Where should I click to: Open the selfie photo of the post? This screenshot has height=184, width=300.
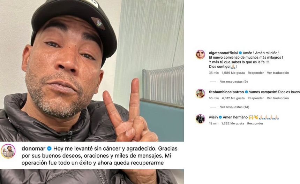[x=92, y=71]
